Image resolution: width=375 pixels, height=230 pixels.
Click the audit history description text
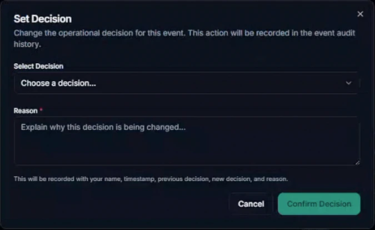(184, 38)
